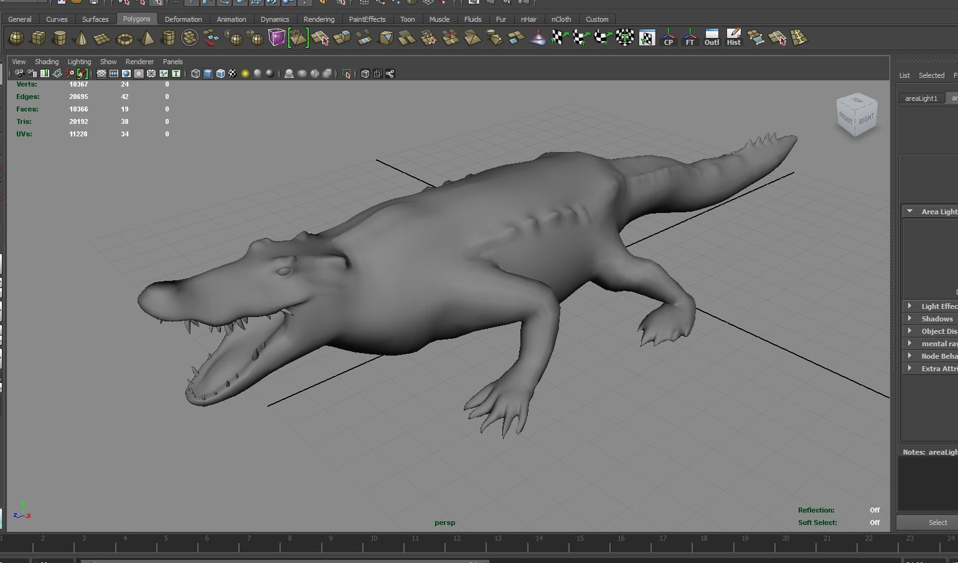Enable smooth shade all cube icon
The image size is (958, 563).
[208, 73]
